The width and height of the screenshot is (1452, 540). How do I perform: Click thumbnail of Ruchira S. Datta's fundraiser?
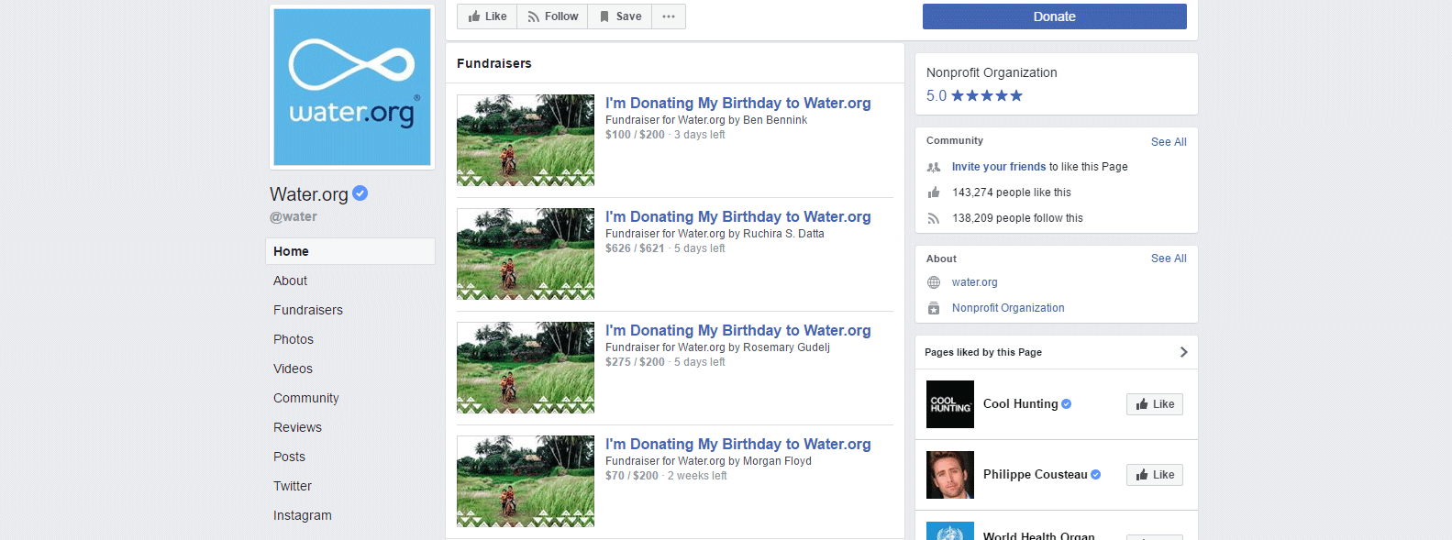pos(526,254)
